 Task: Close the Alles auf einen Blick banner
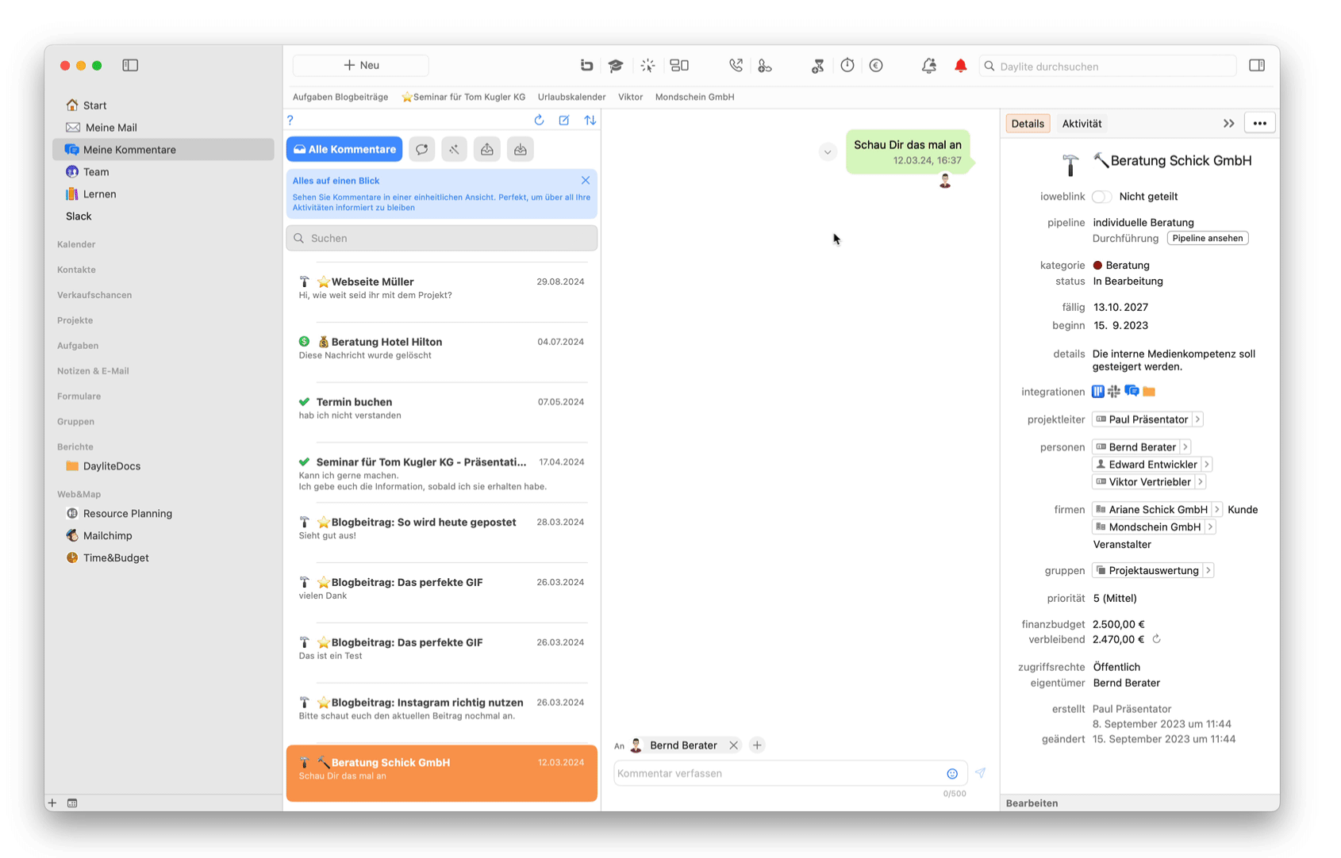click(x=586, y=181)
